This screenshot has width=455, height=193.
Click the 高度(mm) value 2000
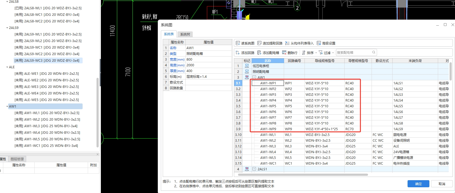coord(209,65)
